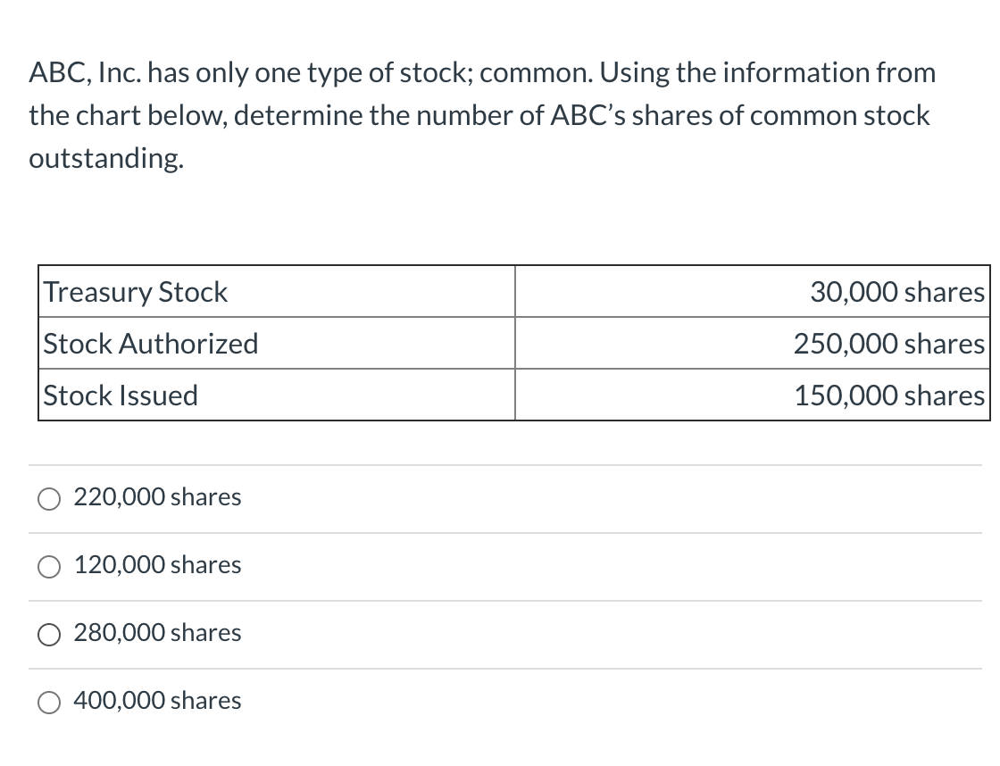Click the question text about ABC, Inc.

click(482, 114)
